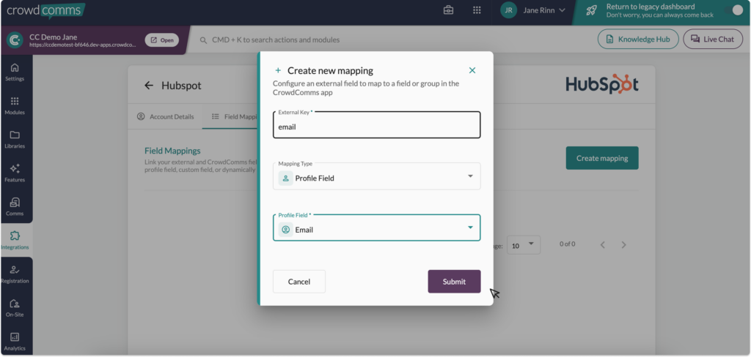This screenshot has height=357, width=751.
Task: Click the External Key input field
Action: 377,126
